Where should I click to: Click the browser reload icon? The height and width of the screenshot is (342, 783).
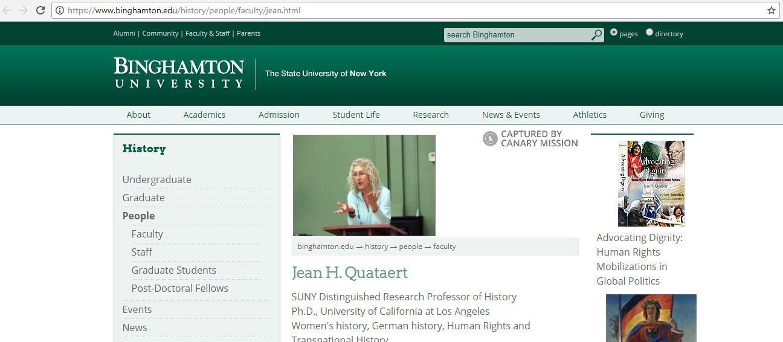(40, 10)
